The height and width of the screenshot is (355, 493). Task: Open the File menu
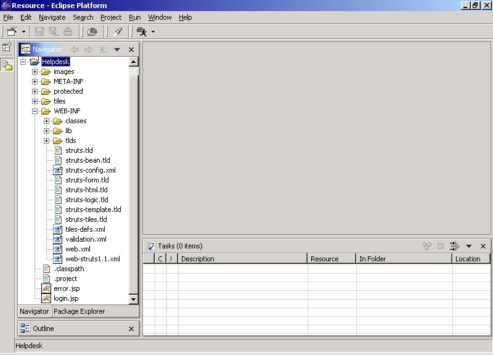click(8, 17)
